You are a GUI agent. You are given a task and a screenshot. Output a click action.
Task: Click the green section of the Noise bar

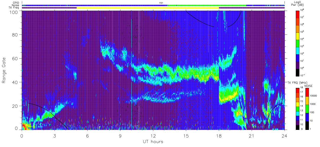pyautogui.click(x=207, y=5)
